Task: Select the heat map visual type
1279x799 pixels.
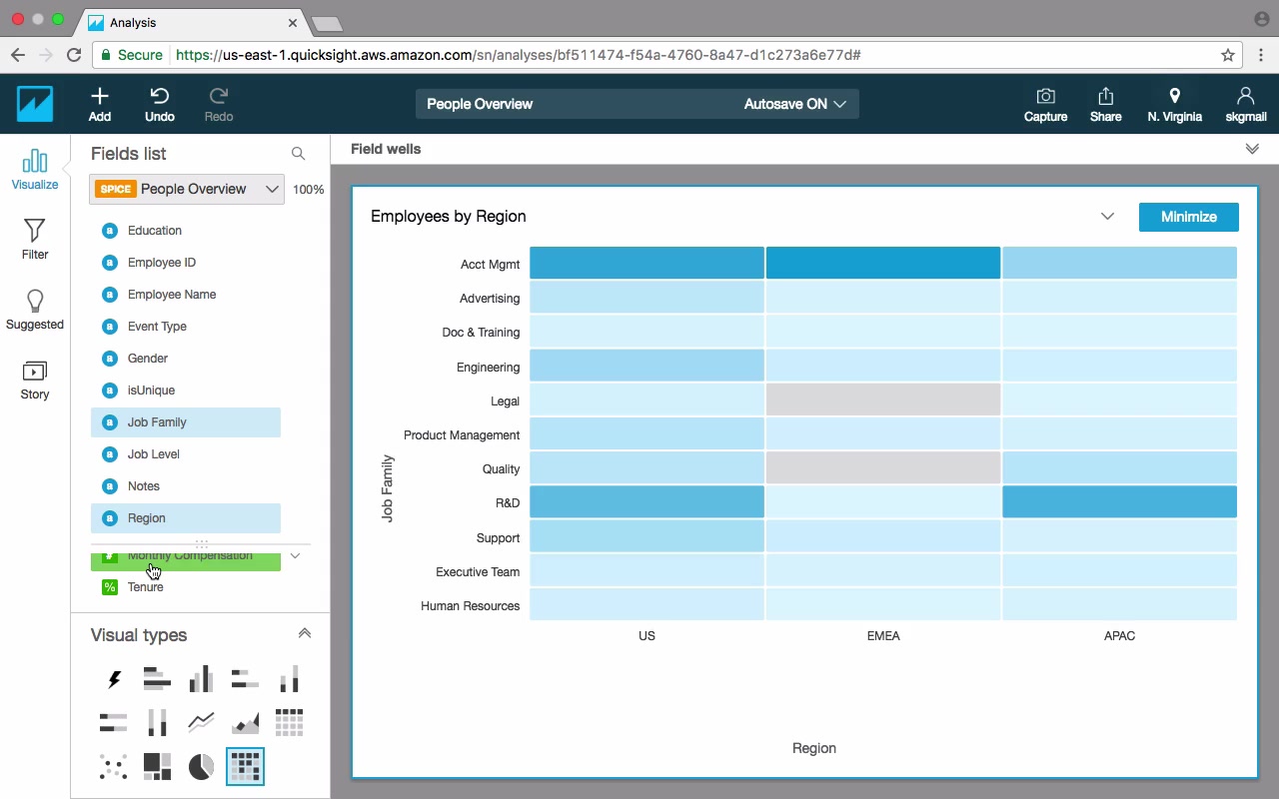Action: (x=245, y=766)
